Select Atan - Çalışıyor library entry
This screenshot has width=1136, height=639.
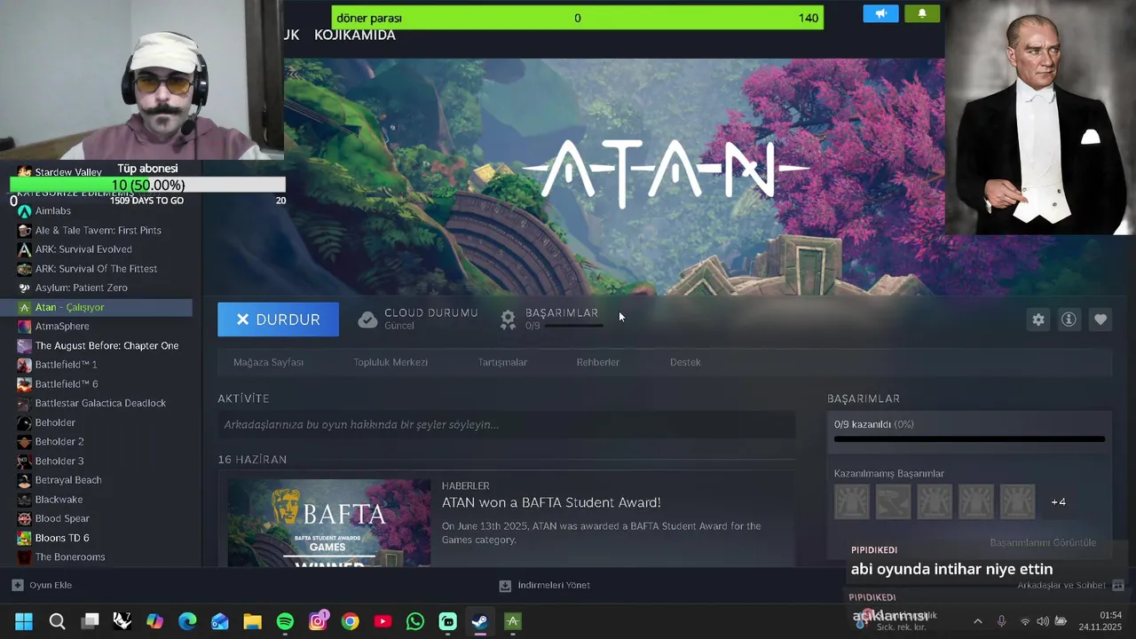pyautogui.click(x=96, y=307)
